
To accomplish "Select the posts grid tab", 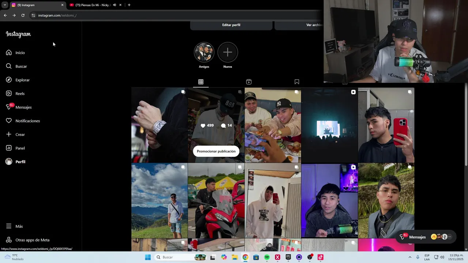I will click(x=201, y=82).
